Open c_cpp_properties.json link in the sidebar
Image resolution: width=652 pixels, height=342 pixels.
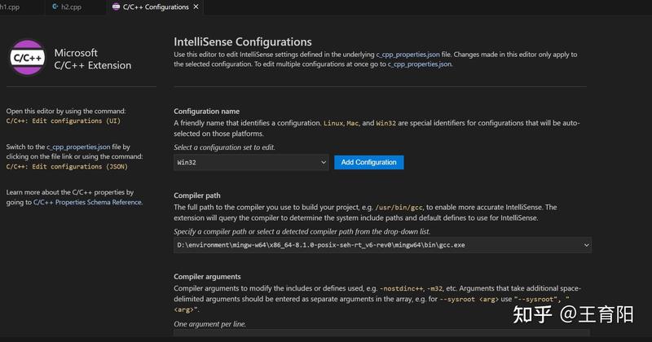(x=78, y=147)
